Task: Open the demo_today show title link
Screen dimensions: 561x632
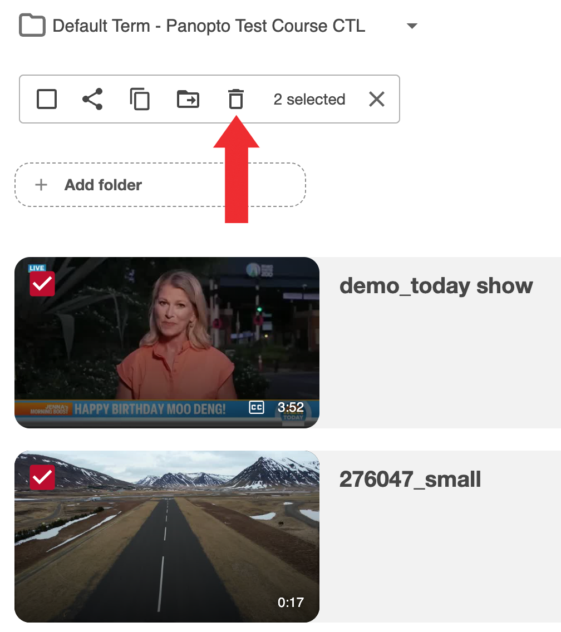Action: click(x=436, y=286)
